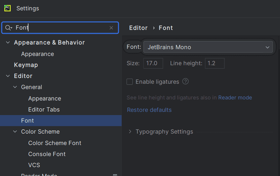Viewport: 280px width, 176px height.
Task: Open the help icon beside Enable ligatures
Action: (185, 81)
